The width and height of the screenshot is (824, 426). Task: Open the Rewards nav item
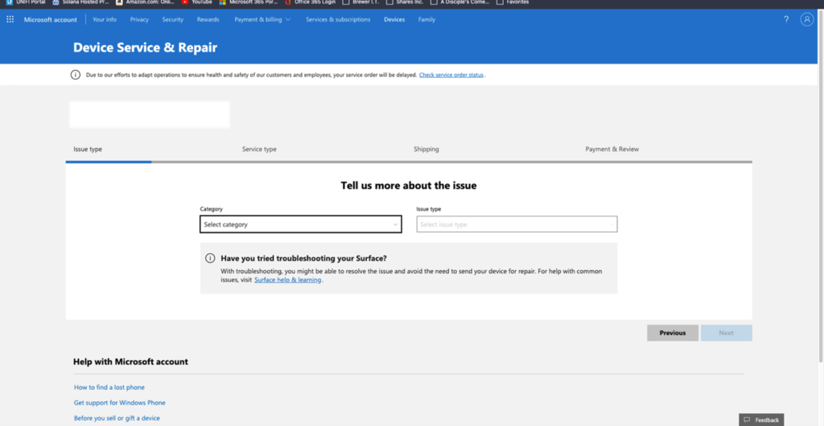pyautogui.click(x=208, y=19)
